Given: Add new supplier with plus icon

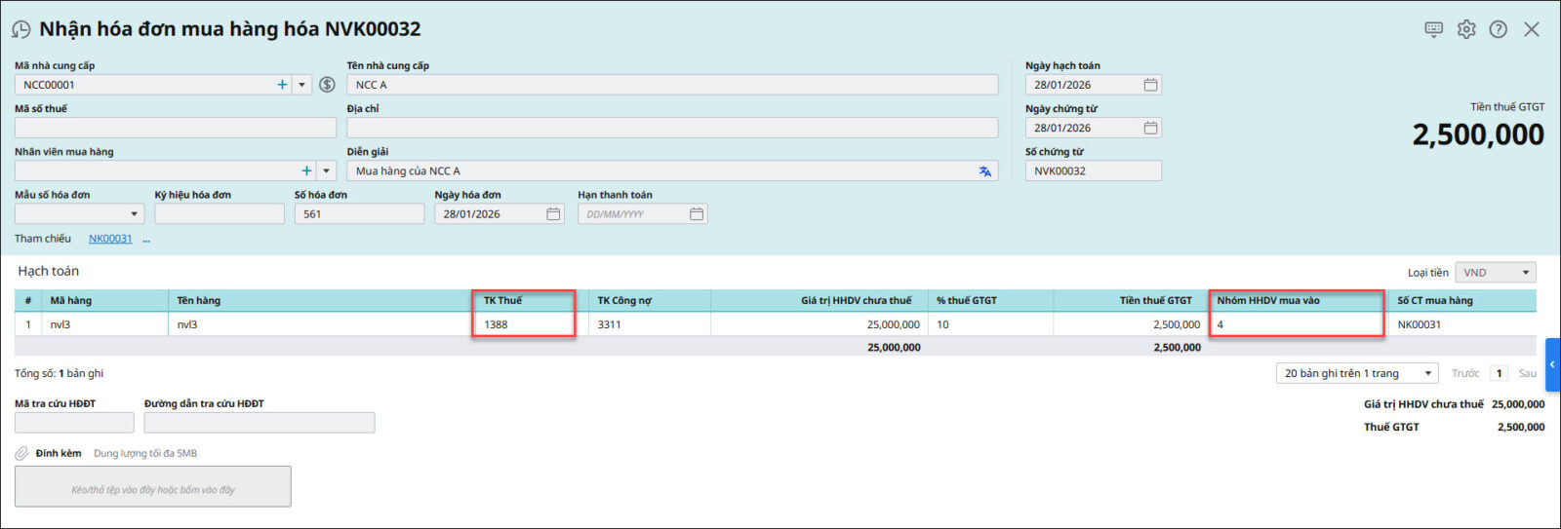Looking at the screenshot, I should point(282,85).
